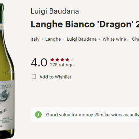Open the partially visible Cha... grape link
The image size is (139, 139).
(x=136, y=39)
